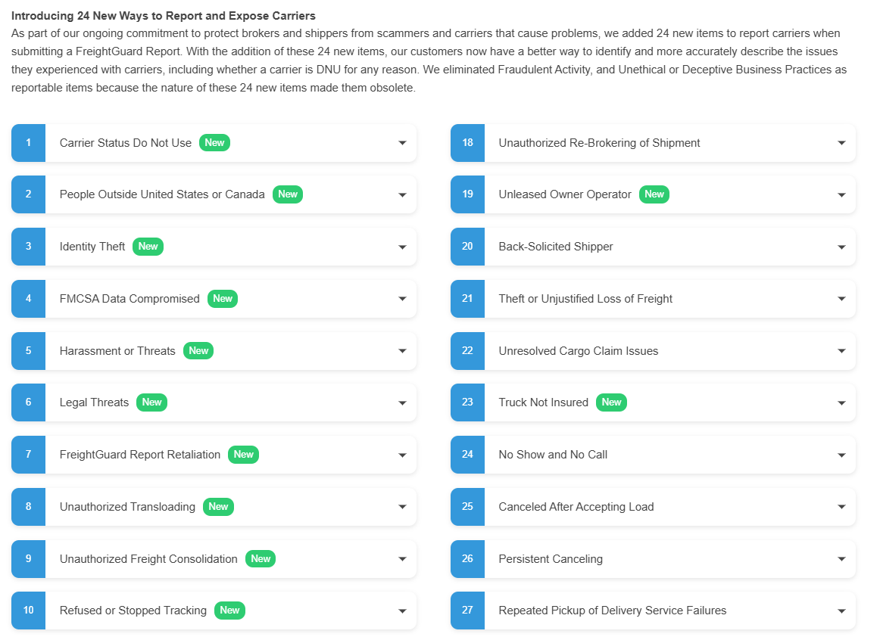
Task: Click New badge on FreightGuard Report Retaliation
Action: (243, 455)
